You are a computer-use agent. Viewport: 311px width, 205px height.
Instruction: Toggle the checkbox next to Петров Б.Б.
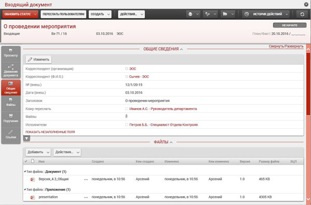tap(126, 125)
